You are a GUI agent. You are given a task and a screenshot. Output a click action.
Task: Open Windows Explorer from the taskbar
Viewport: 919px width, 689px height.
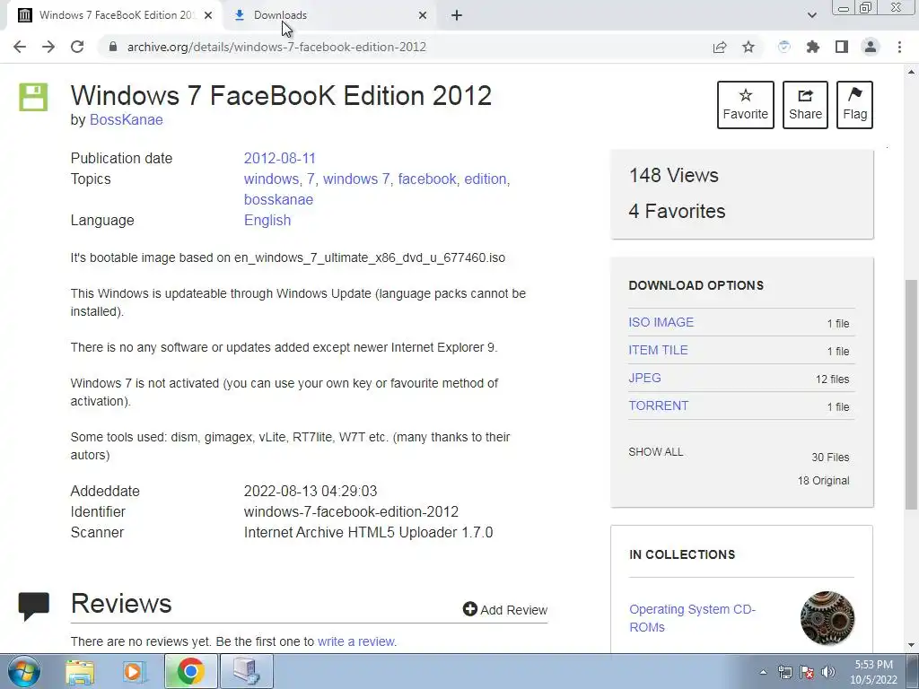pyautogui.click(x=80, y=671)
